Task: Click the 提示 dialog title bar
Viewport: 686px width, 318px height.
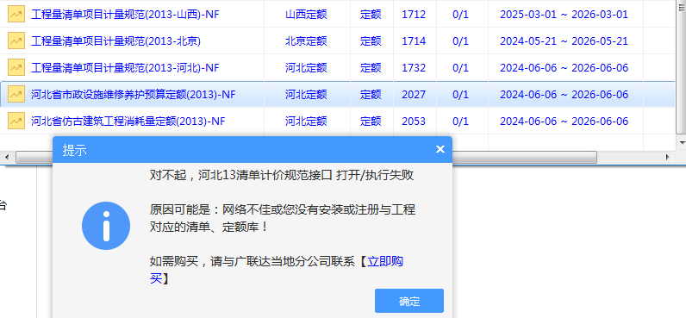Action: pyautogui.click(x=253, y=150)
